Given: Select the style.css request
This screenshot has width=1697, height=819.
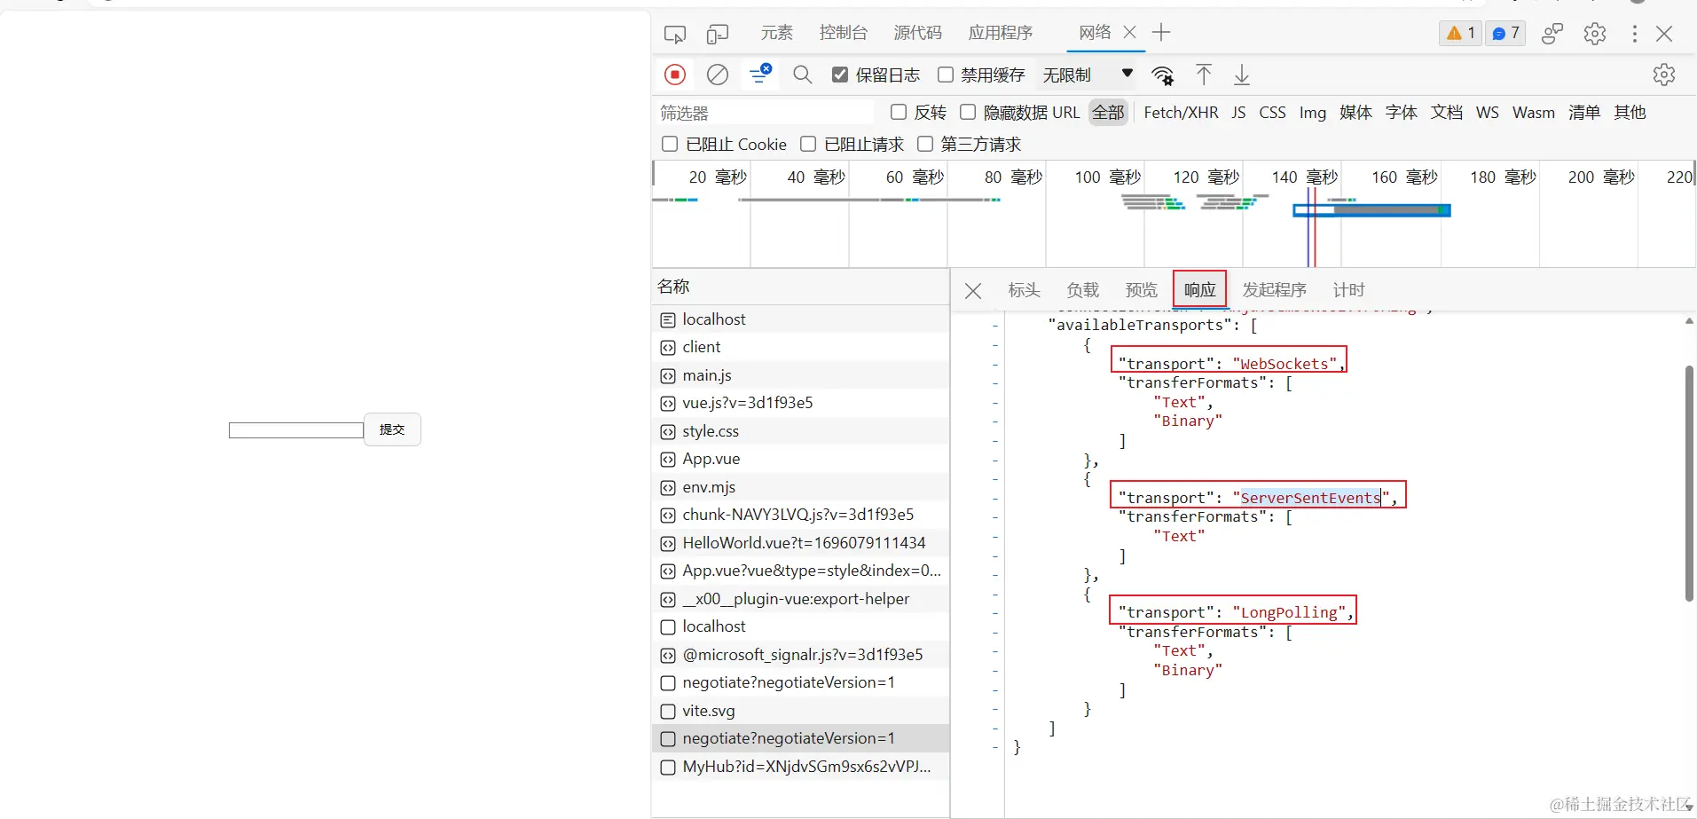Looking at the screenshot, I should tap(801, 431).
